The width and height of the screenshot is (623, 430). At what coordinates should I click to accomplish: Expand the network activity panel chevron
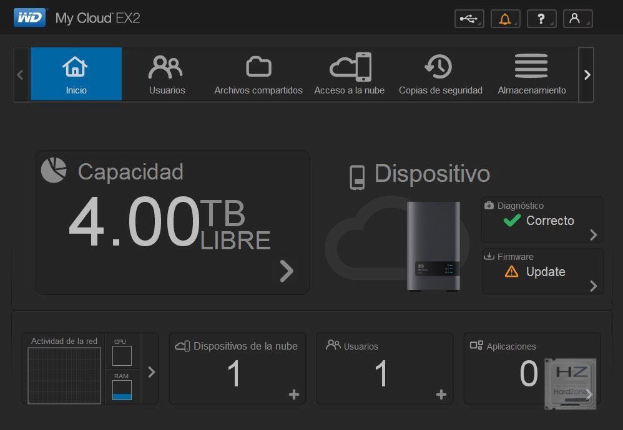pos(151,372)
